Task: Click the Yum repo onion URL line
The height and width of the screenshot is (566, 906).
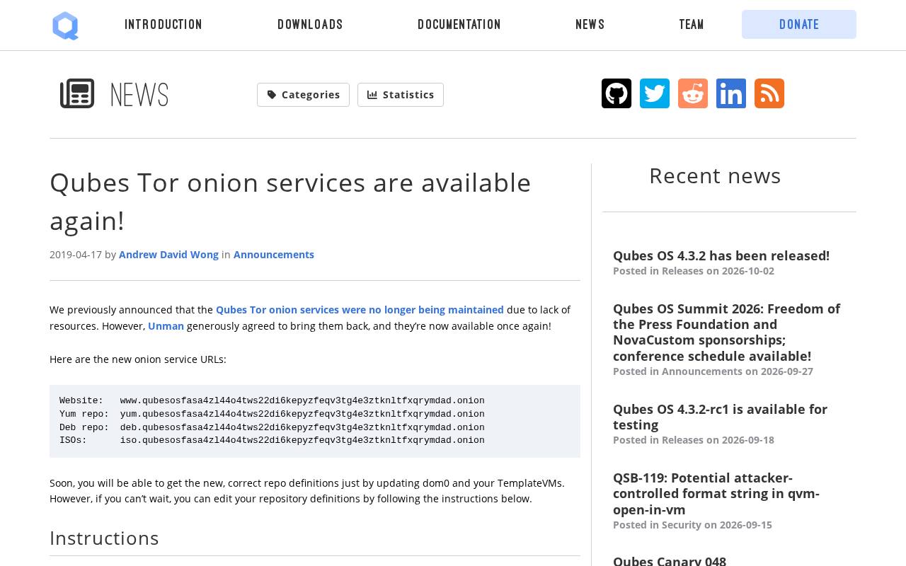Action: click(x=272, y=415)
